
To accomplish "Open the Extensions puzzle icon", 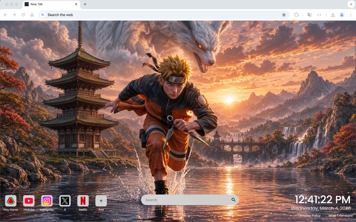I will point(296,15).
